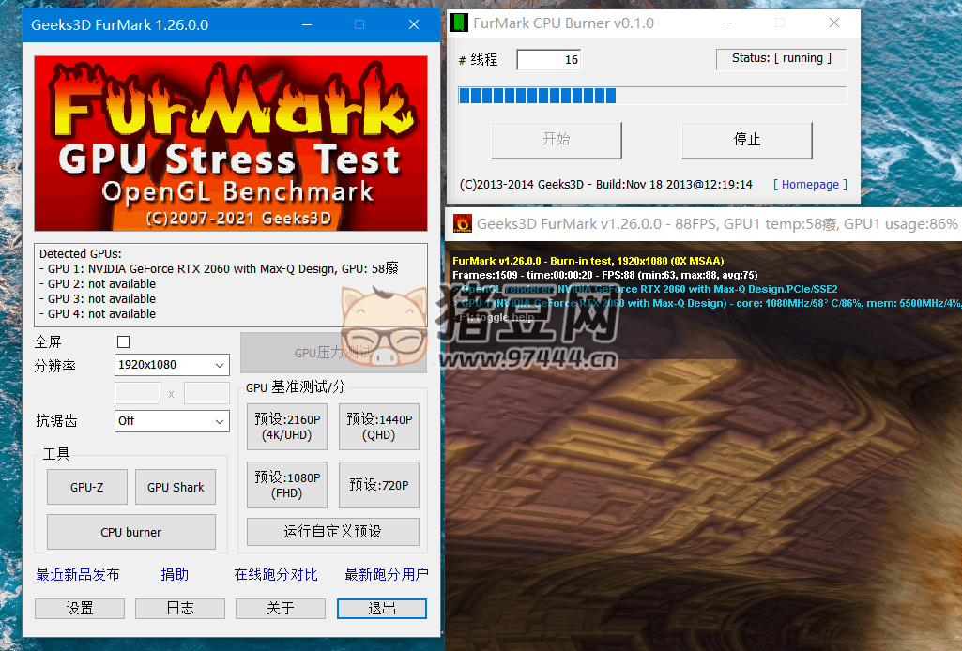Viewport: 962px width, 651px height.
Task: Click the Homepage link in CPU Burner
Action: click(x=810, y=185)
